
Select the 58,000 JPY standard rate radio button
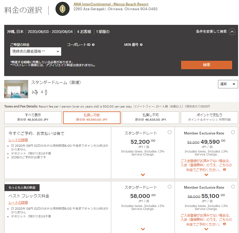169,187
